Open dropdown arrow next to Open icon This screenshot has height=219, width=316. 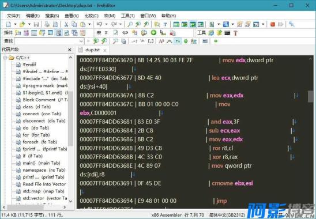(29, 24)
